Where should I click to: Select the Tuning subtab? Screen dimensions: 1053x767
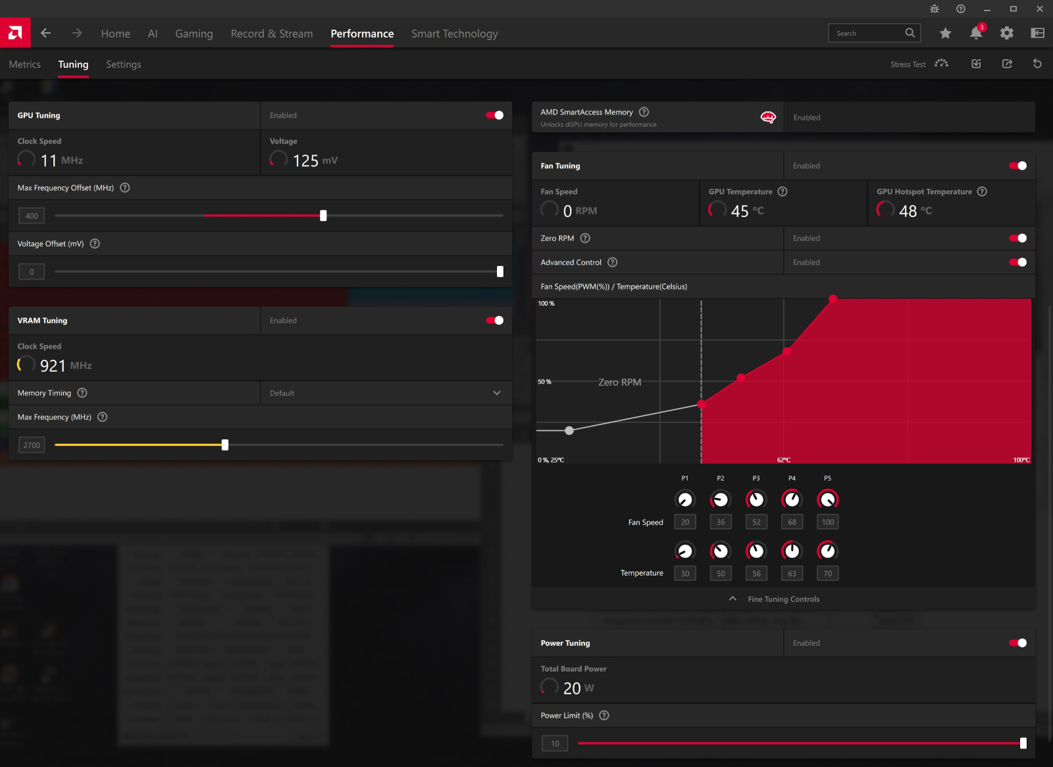coord(73,64)
